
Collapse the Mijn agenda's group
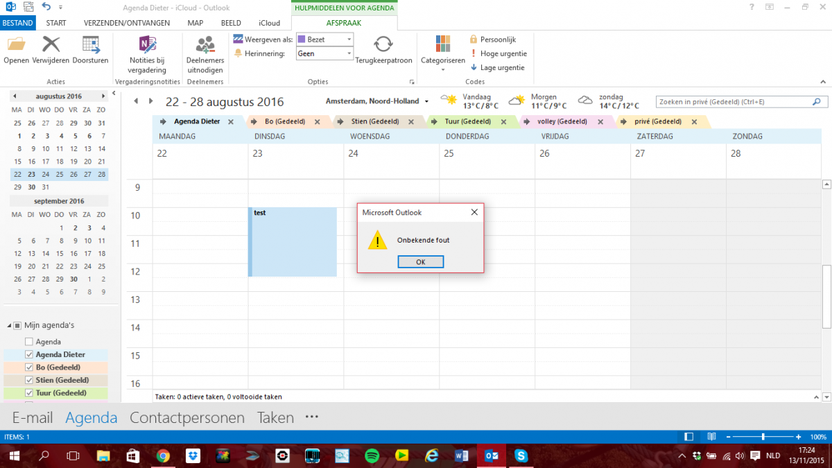click(8, 325)
